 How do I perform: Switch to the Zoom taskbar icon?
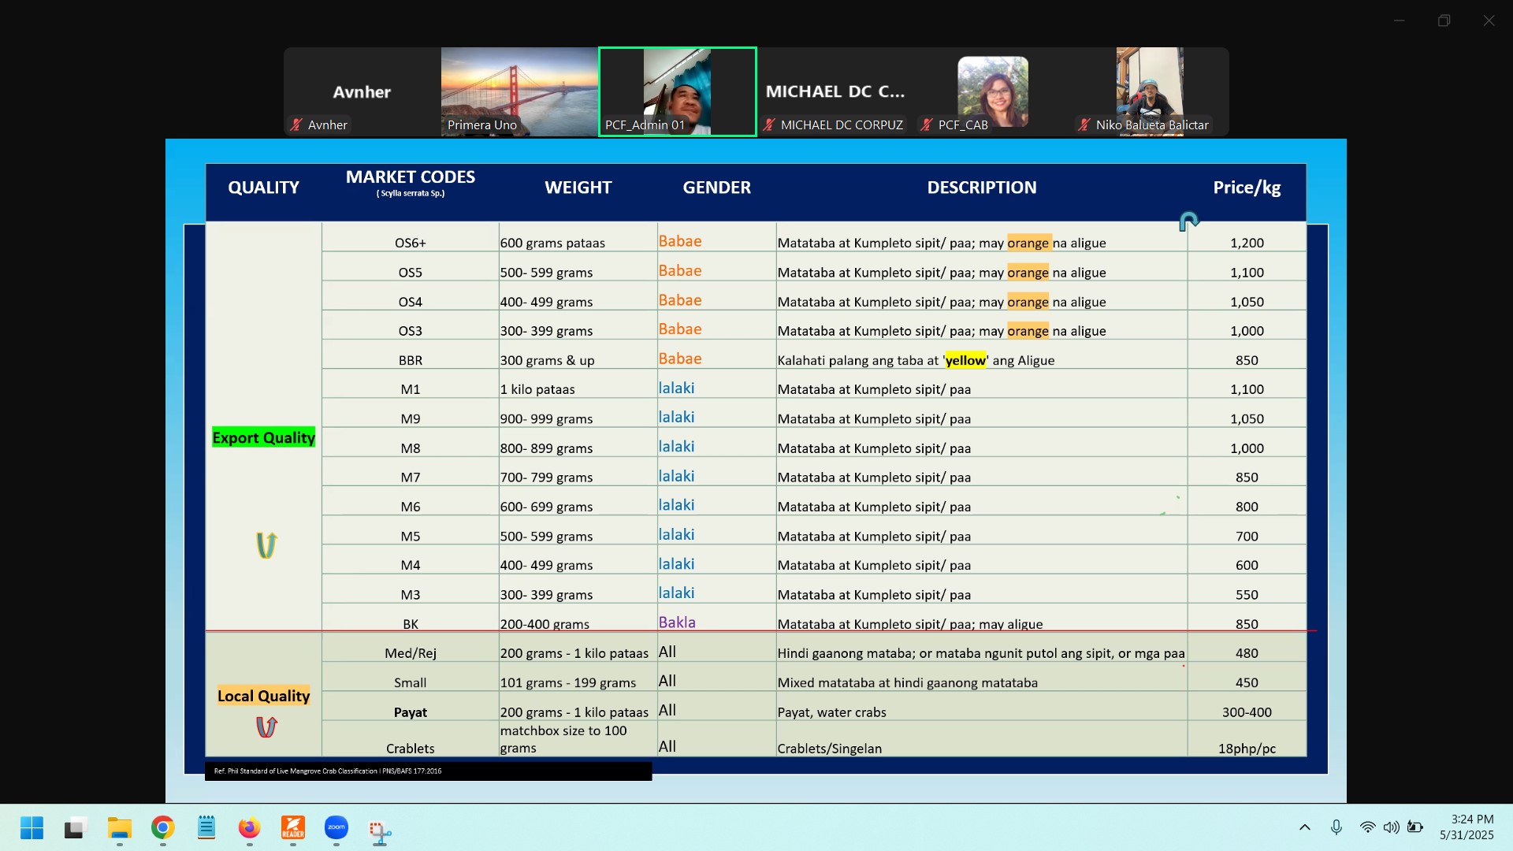point(336,828)
